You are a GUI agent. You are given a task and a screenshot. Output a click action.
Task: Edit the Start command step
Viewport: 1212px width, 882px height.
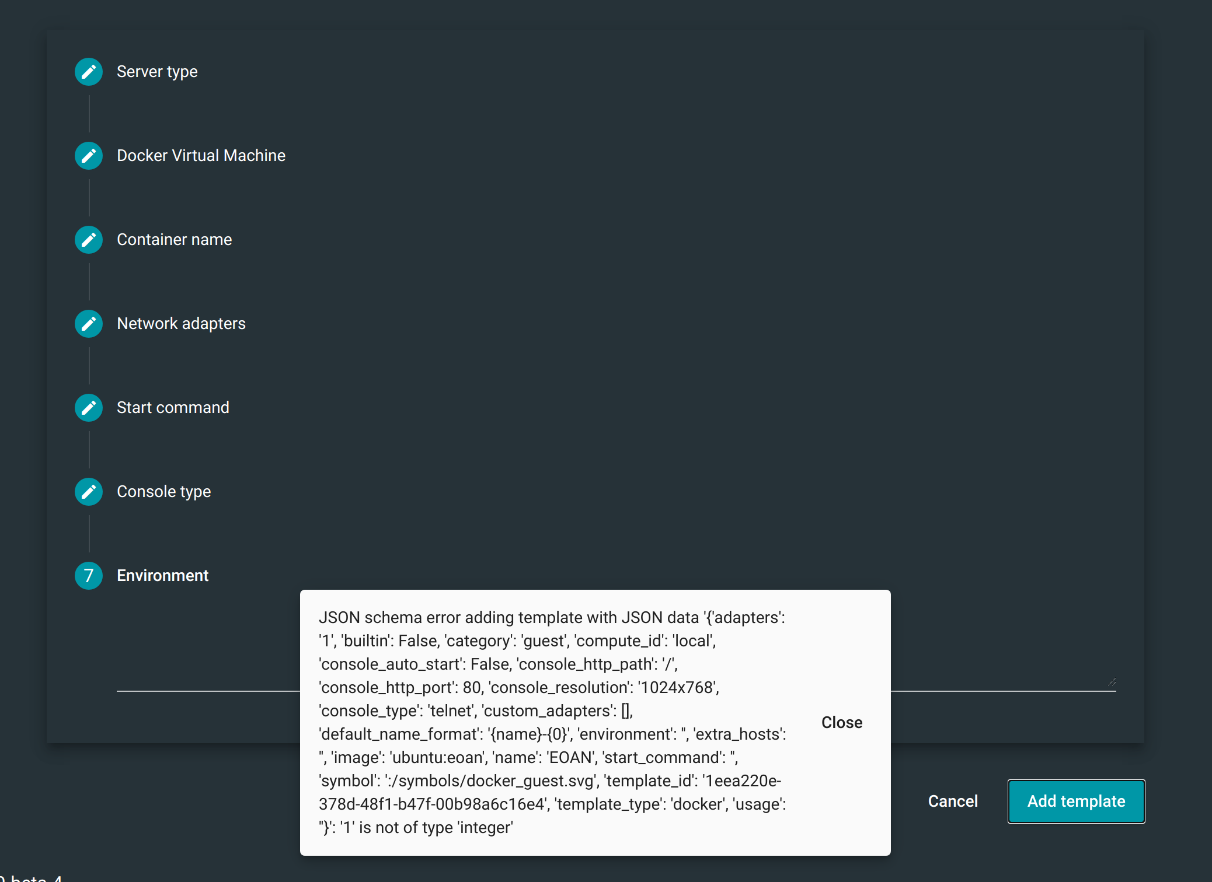[x=88, y=407]
